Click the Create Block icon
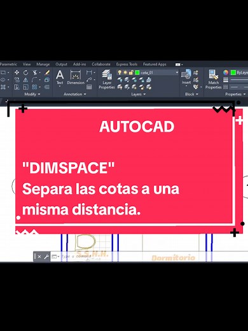The height and width of the screenshot is (331, 248). pos(196,73)
